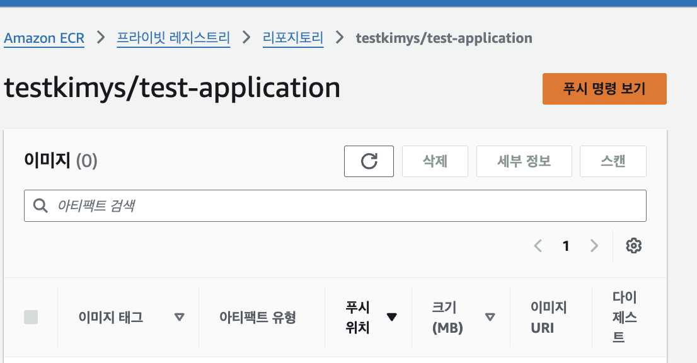Click the 이미지 URI column header
Viewport: 697px width, 363px height.
pyautogui.click(x=548, y=317)
